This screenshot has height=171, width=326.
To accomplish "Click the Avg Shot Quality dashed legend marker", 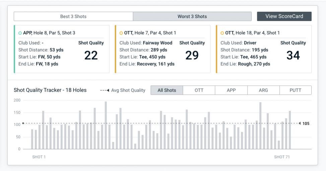I will [x=105, y=90].
